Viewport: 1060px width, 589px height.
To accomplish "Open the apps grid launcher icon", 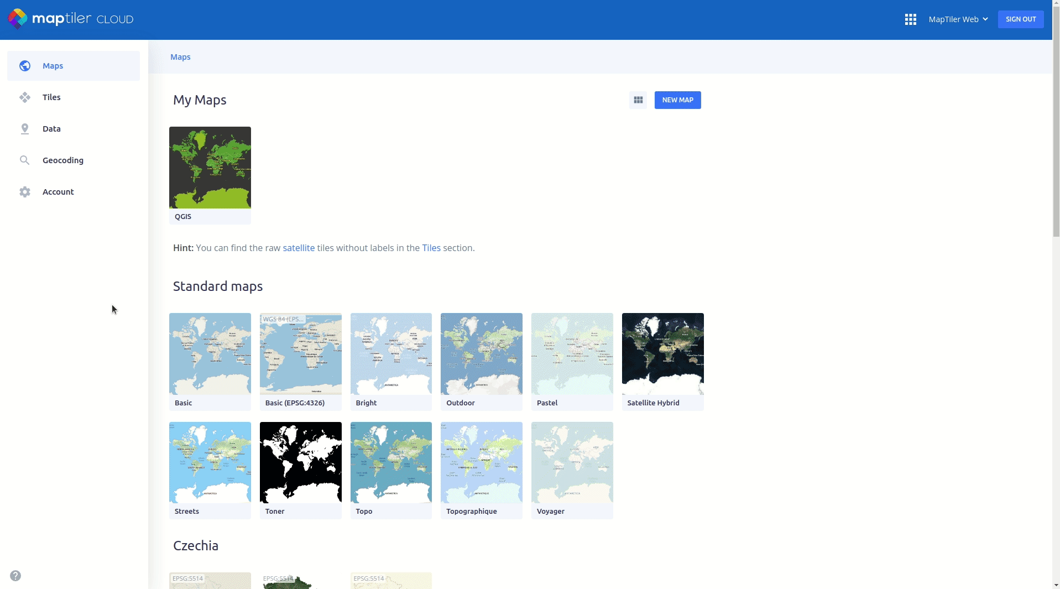I will click(x=910, y=19).
